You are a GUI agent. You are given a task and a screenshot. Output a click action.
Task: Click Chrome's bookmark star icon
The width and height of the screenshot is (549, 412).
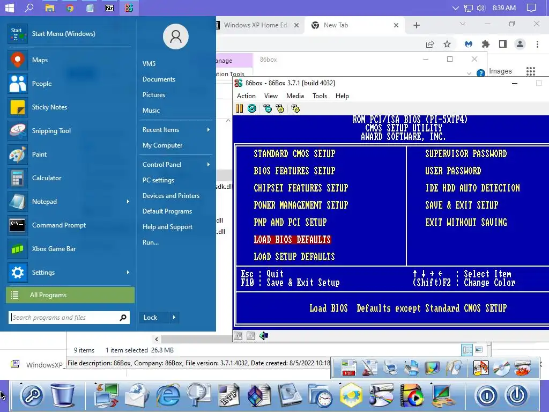click(447, 44)
